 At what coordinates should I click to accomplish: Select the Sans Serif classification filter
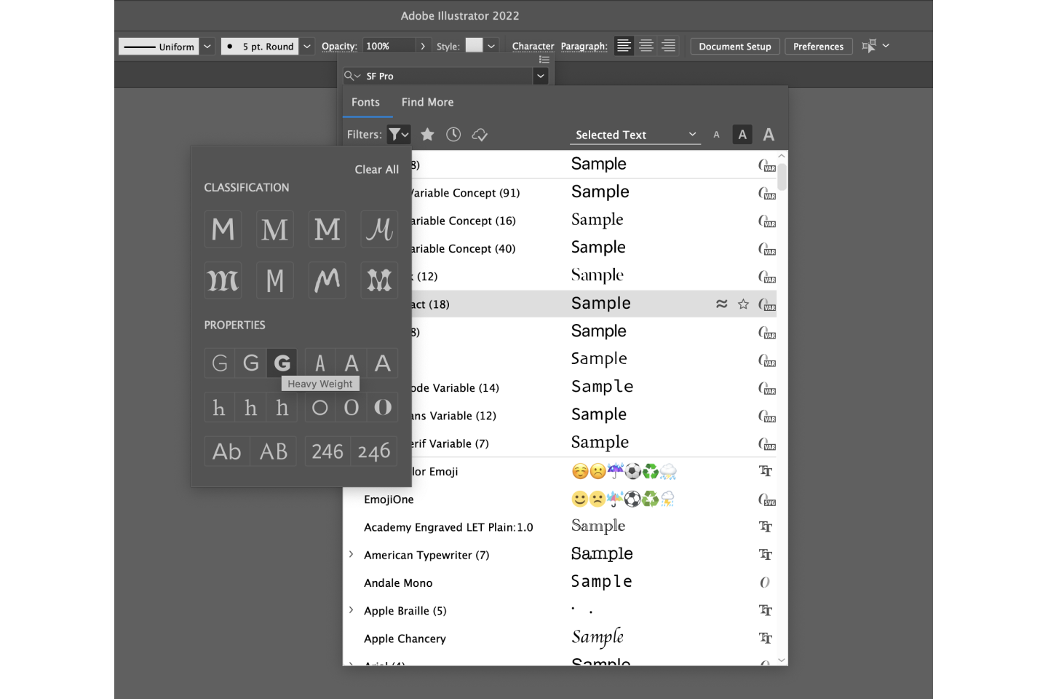223,229
